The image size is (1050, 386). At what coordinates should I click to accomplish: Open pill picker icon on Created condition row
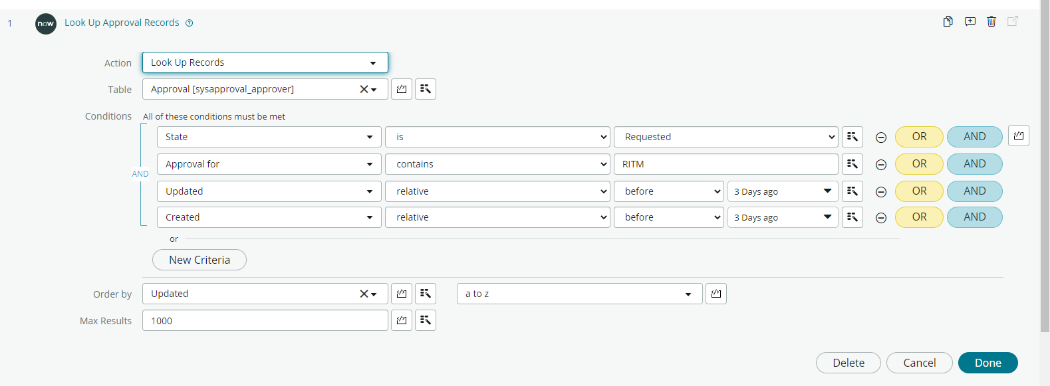[853, 217]
